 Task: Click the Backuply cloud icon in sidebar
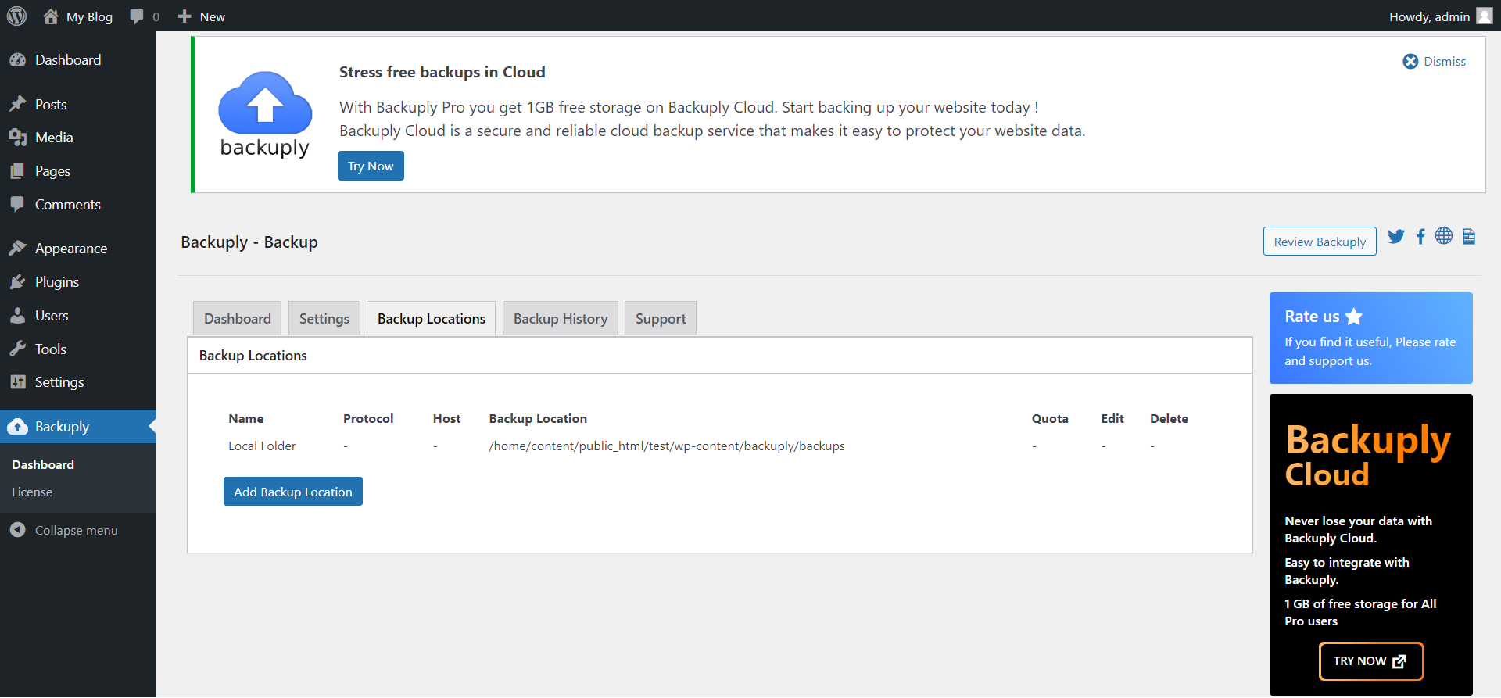pos(17,427)
